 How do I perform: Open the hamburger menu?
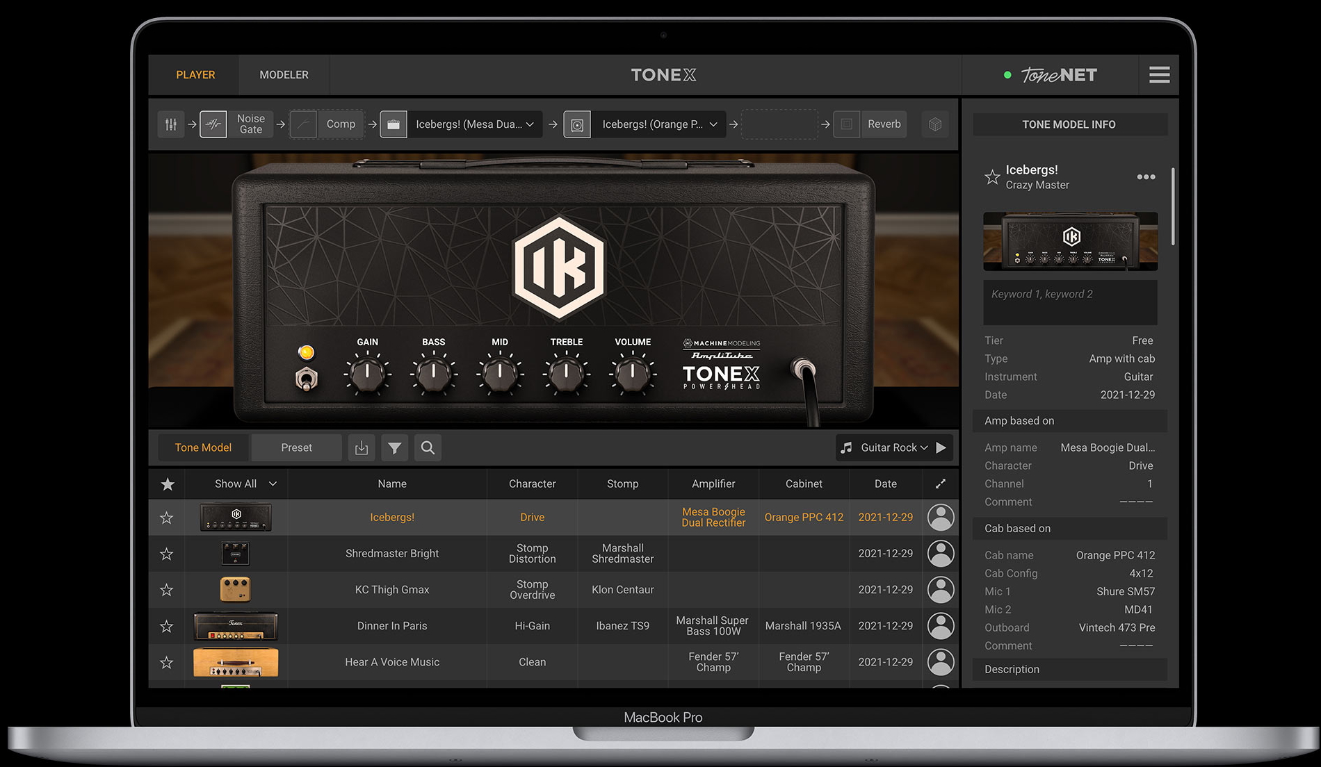[1159, 75]
